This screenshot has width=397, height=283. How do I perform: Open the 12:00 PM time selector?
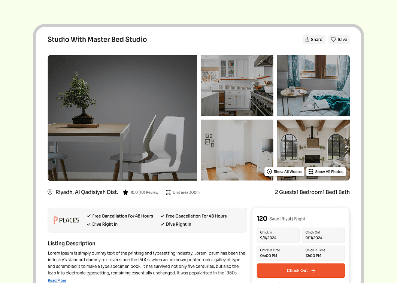pos(323,253)
